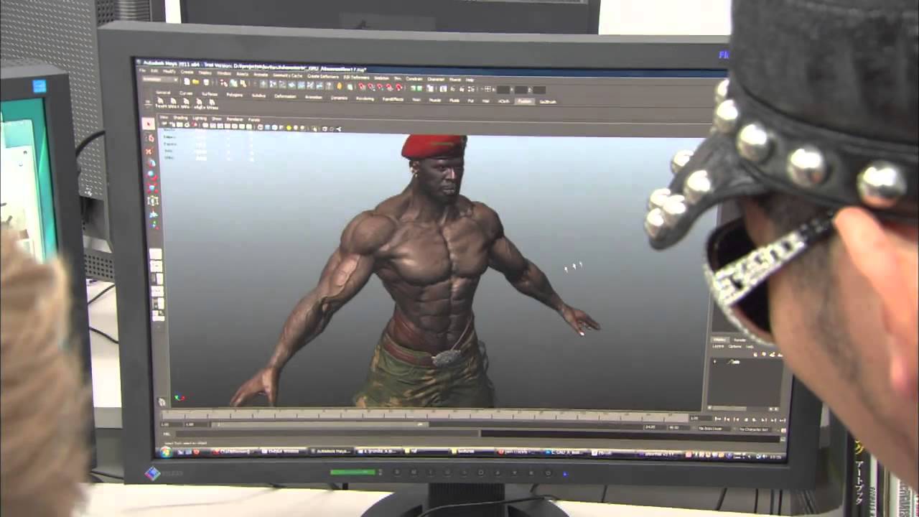Open Options menu in layer editor

pos(734,346)
